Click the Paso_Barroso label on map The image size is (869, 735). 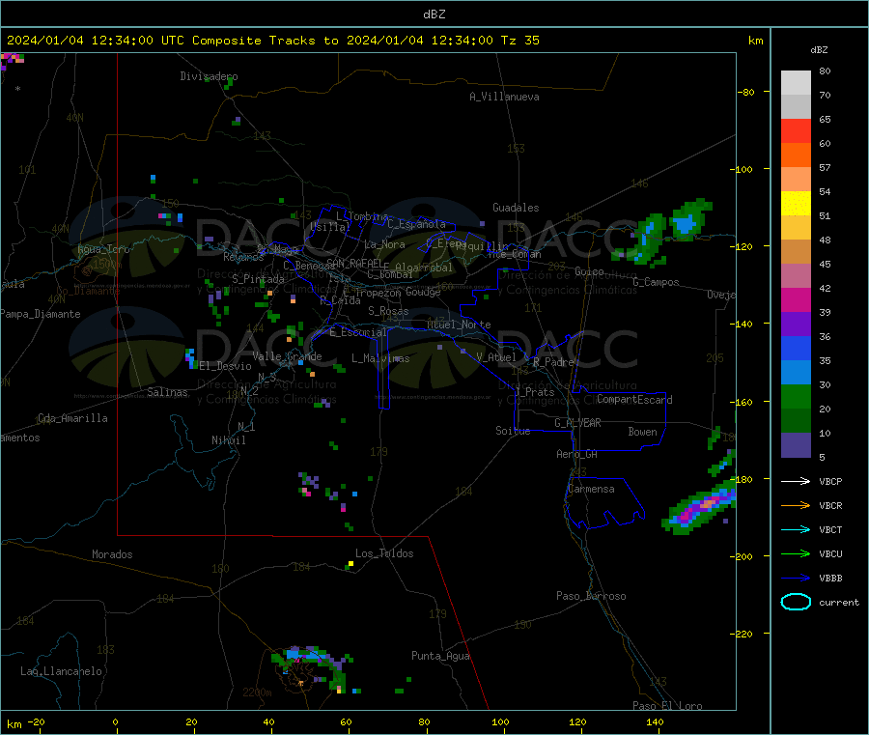pyautogui.click(x=591, y=596)
